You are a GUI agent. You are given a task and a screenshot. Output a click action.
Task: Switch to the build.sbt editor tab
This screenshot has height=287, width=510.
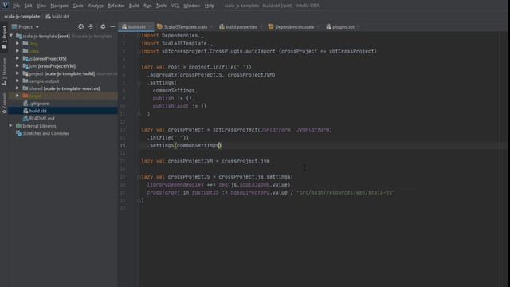136,27
